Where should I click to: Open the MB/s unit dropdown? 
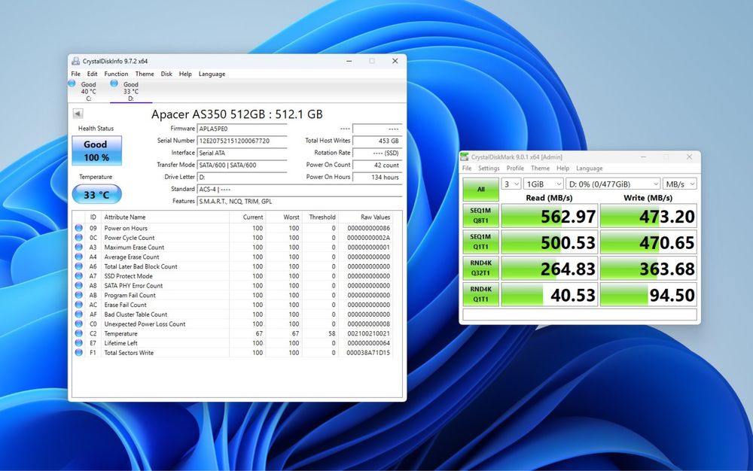(x=679, y=184)
